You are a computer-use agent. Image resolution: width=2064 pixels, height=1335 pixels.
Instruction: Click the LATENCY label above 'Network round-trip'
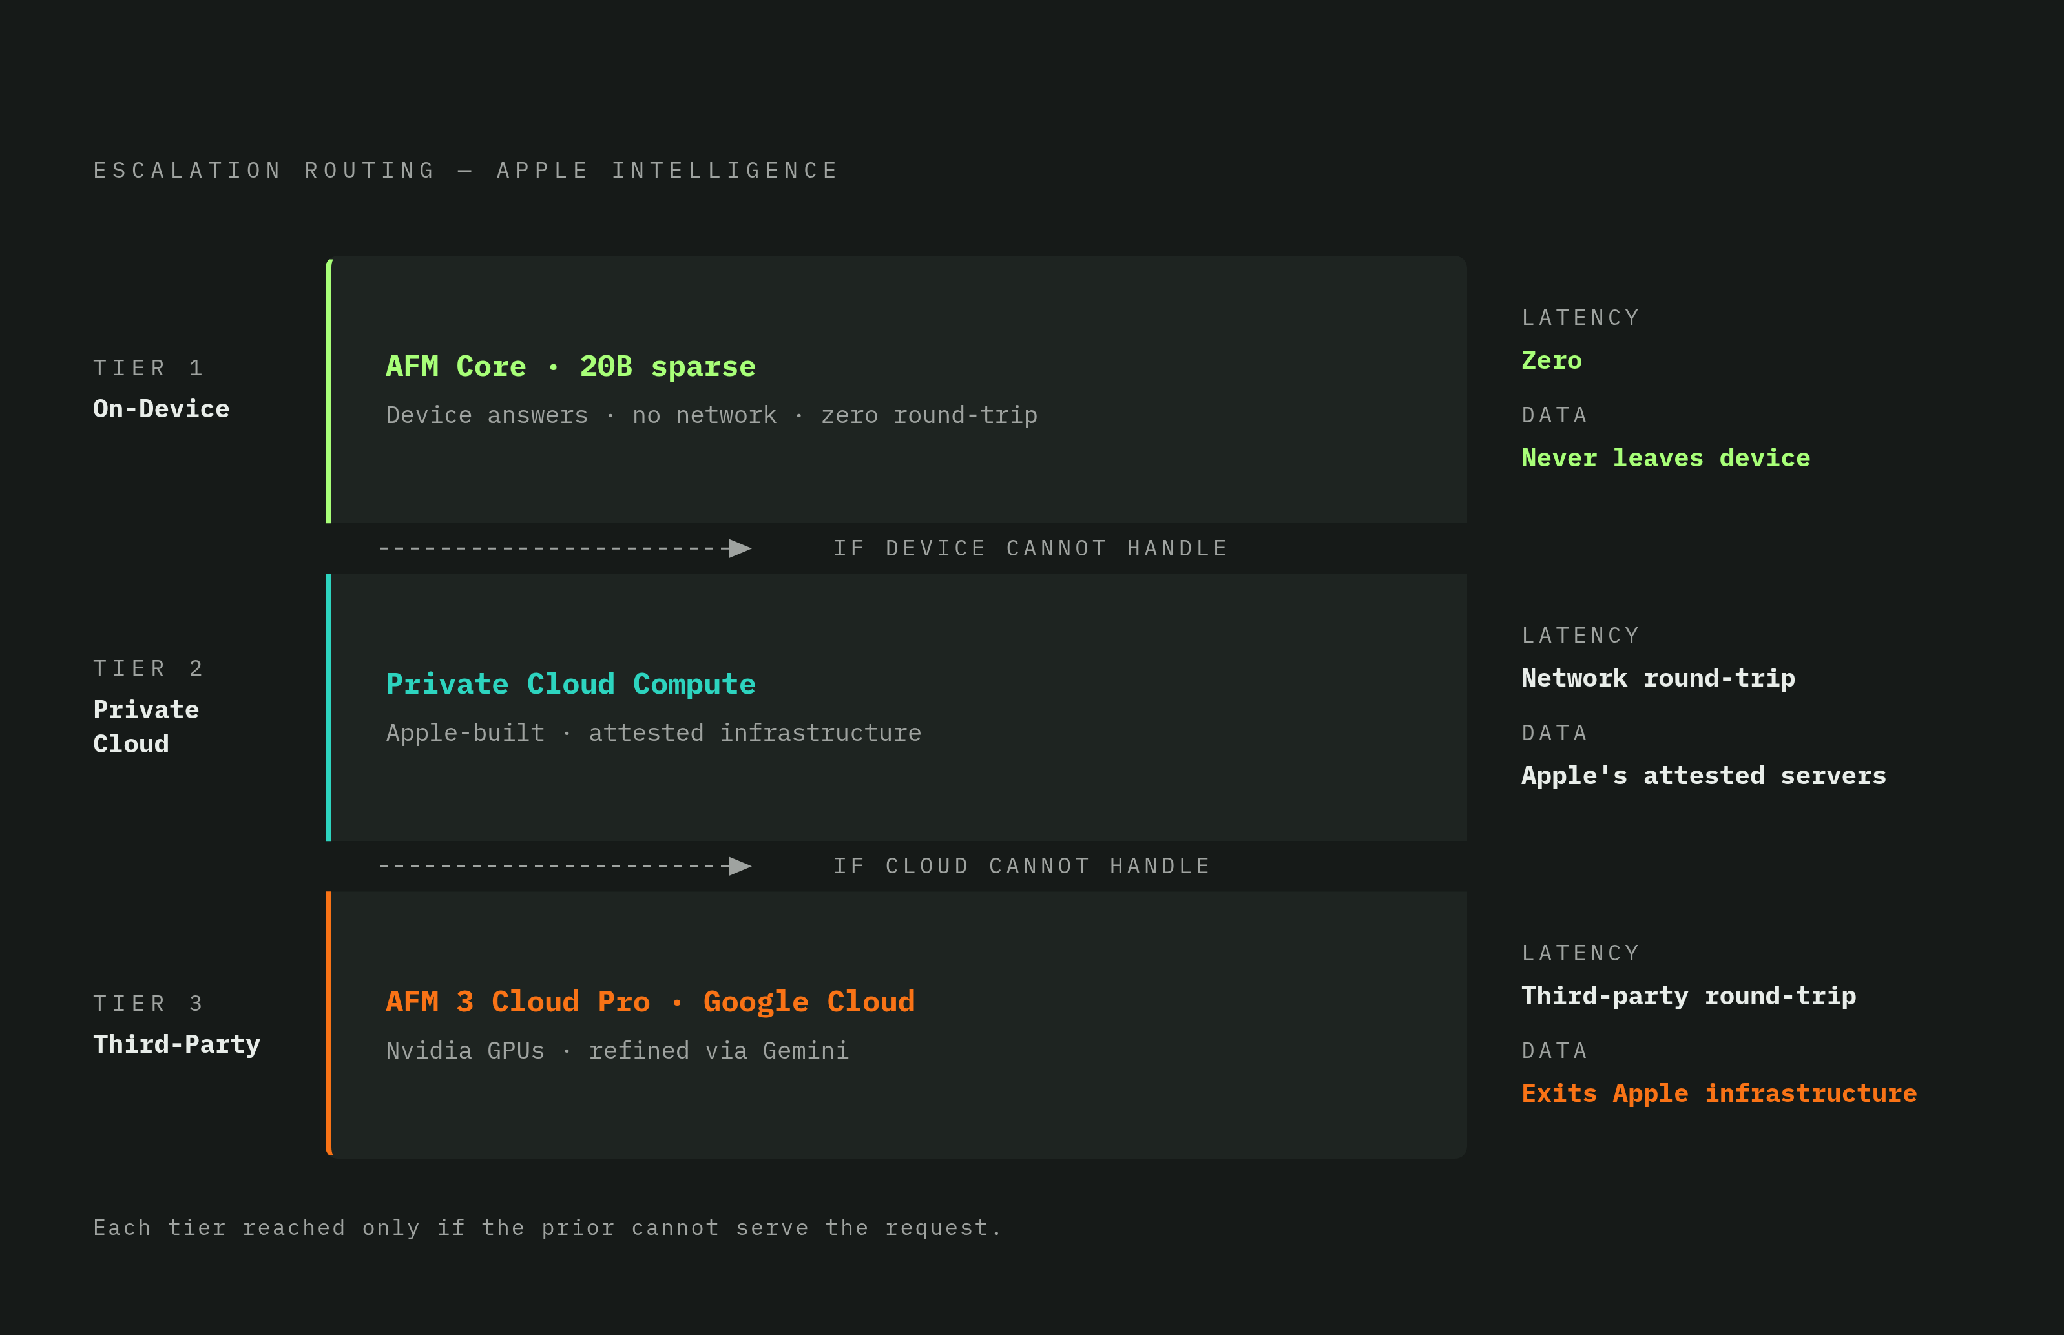1580,636
